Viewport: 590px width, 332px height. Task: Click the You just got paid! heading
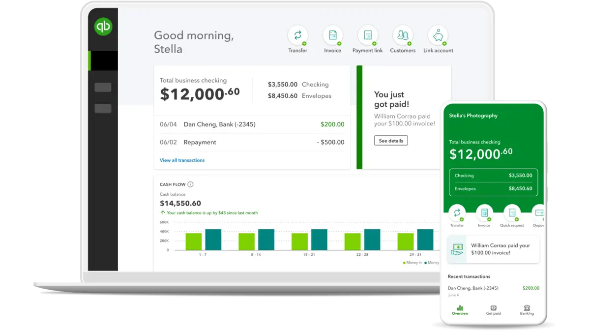click(391, 99)
